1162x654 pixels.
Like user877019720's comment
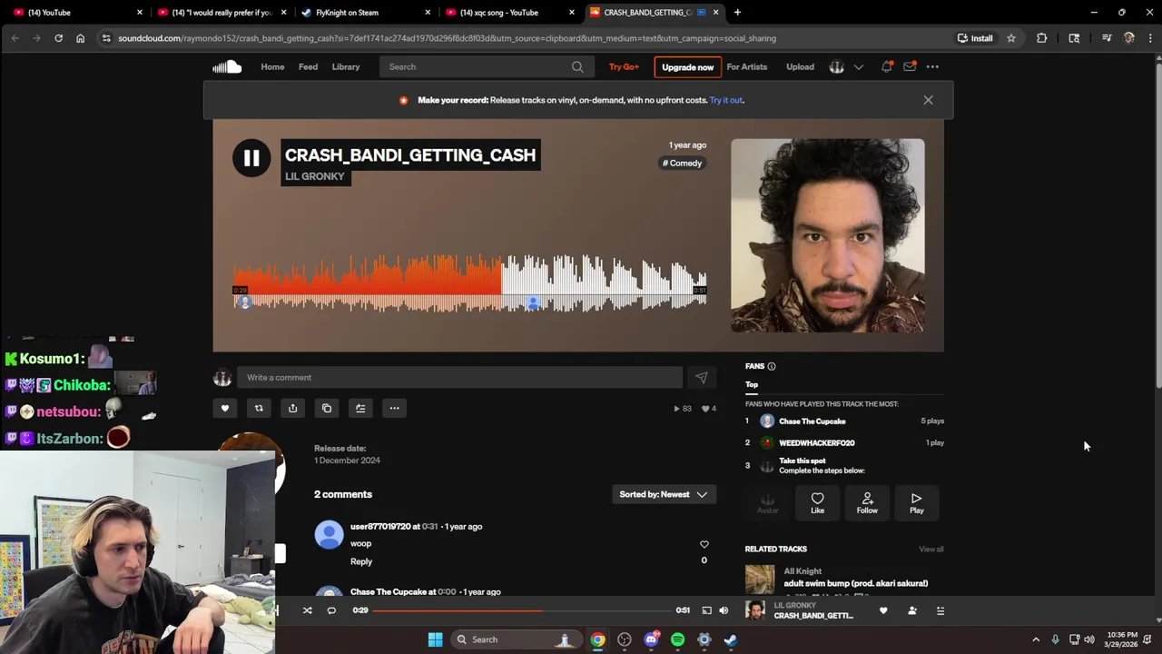704,544
